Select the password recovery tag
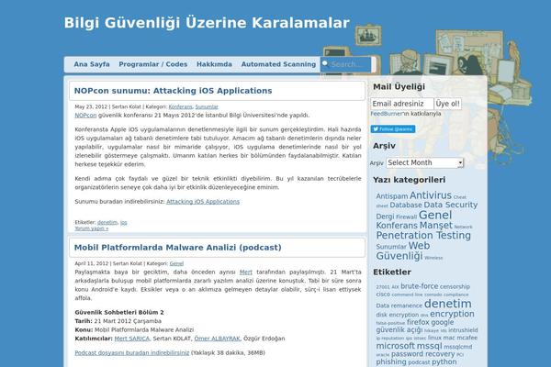 pyautogui.click(x=422, y=354)
